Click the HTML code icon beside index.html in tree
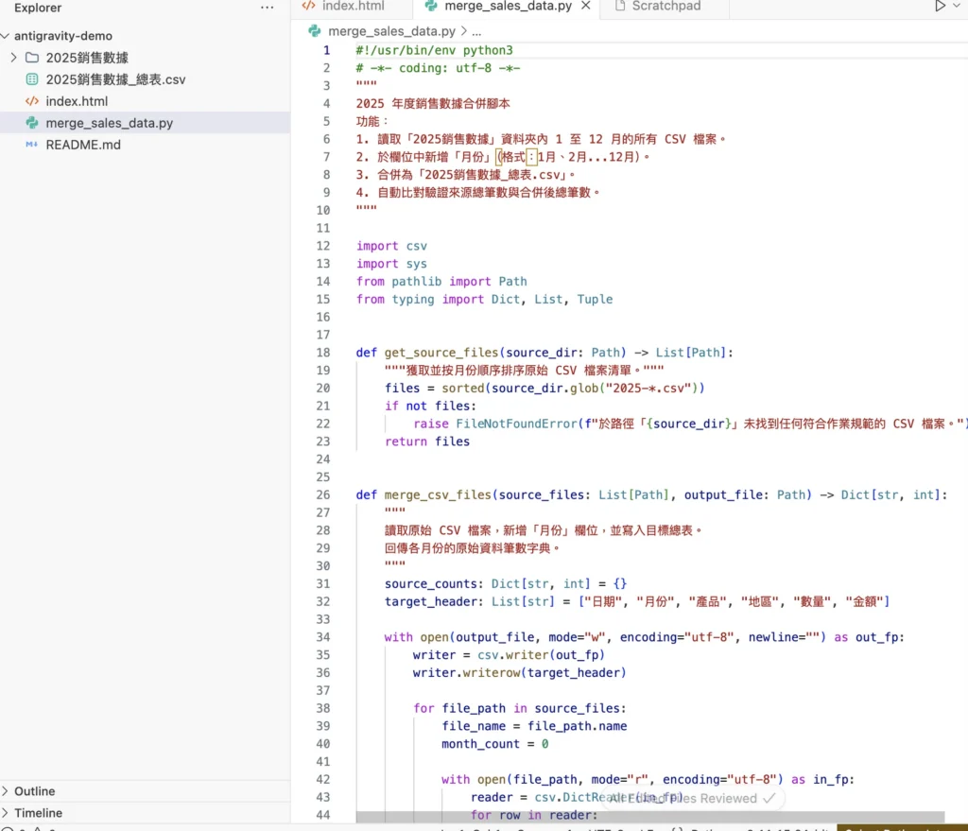The image size is (968, 831). tap(32, 101)
